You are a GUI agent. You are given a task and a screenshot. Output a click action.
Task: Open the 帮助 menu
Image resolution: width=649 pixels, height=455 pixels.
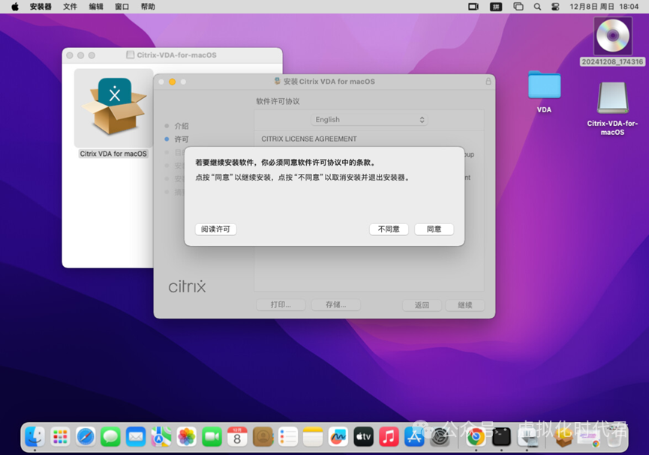(x=148, y=6)
